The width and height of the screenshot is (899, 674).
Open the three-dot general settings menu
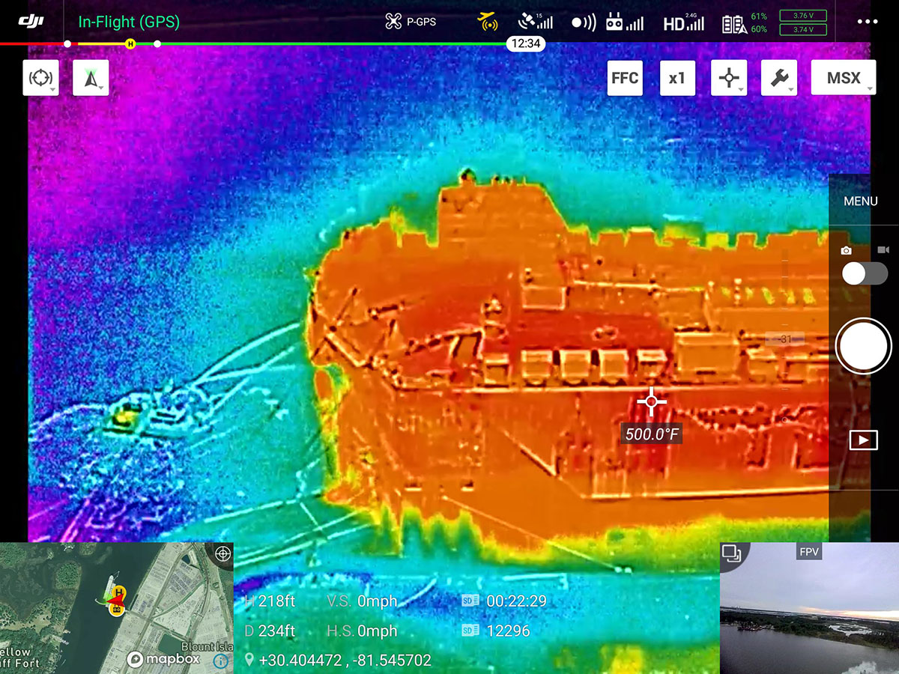pyautogui.click(x=867, y=22)
